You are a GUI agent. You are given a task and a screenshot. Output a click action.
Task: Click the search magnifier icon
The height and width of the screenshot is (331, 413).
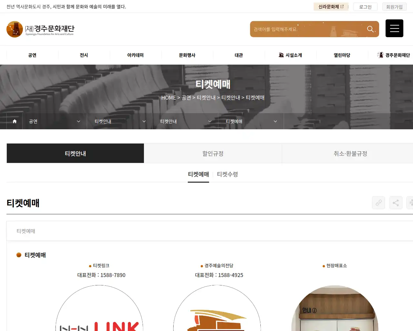370,29
